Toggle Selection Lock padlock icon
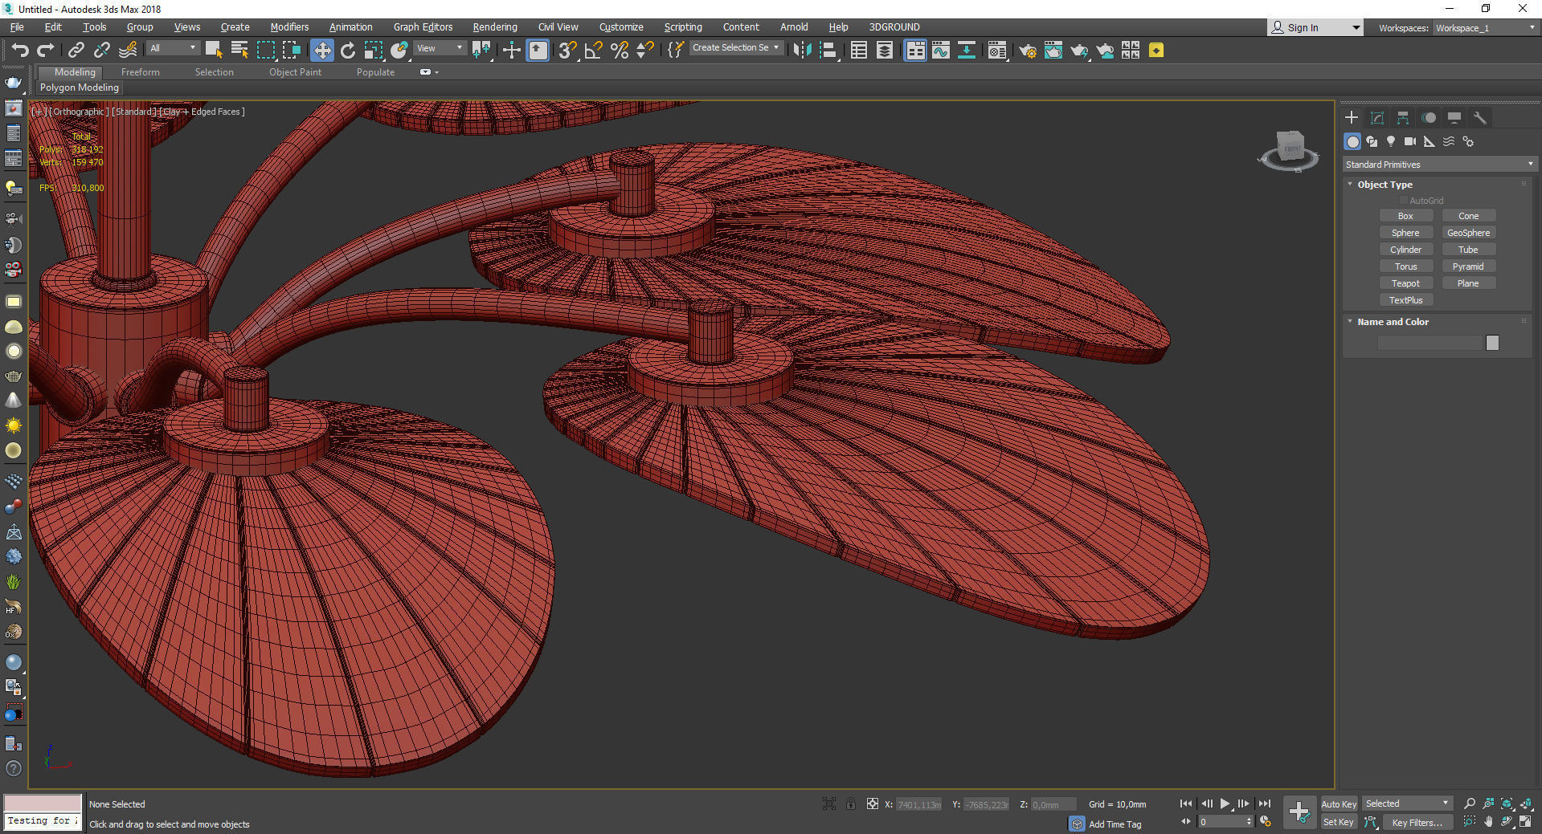Viewport: 1542px width, 834px height. coord(851,803)
